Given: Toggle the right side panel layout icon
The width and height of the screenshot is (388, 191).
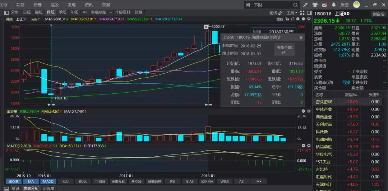Looking at the screenshot, I should 309,13.
